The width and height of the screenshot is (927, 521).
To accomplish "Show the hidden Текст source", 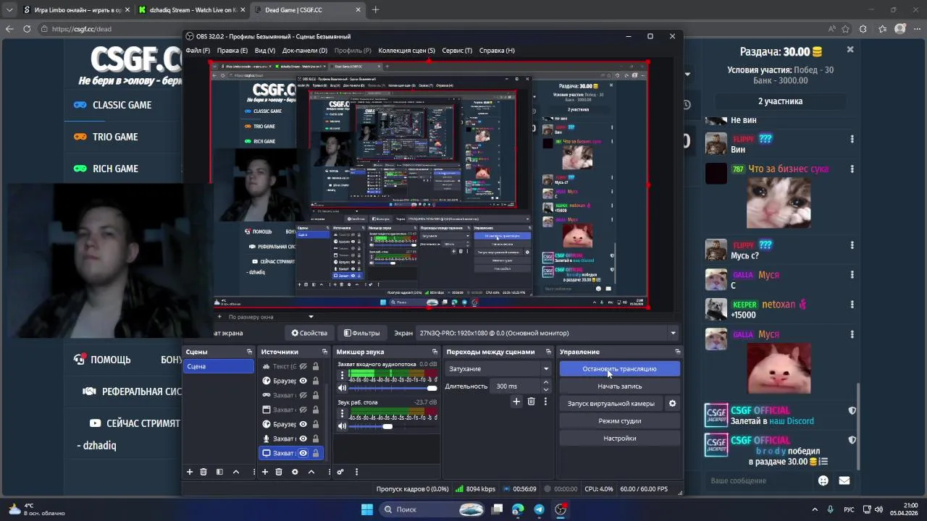I will 303,366.
